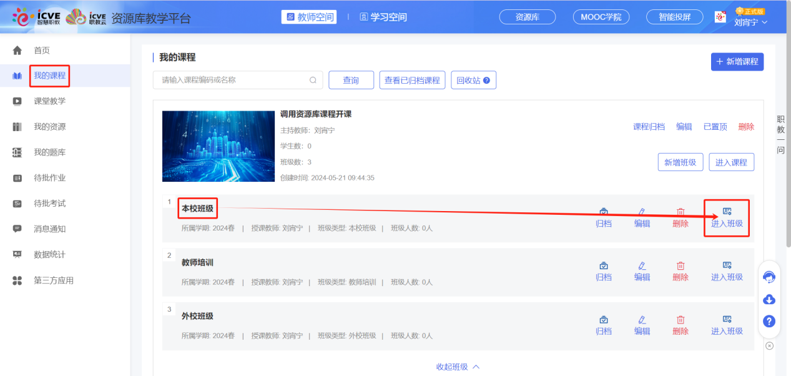Enter the course via 进入课程
This screenshot has height=376, width=791.
click(x=731, y=161)
